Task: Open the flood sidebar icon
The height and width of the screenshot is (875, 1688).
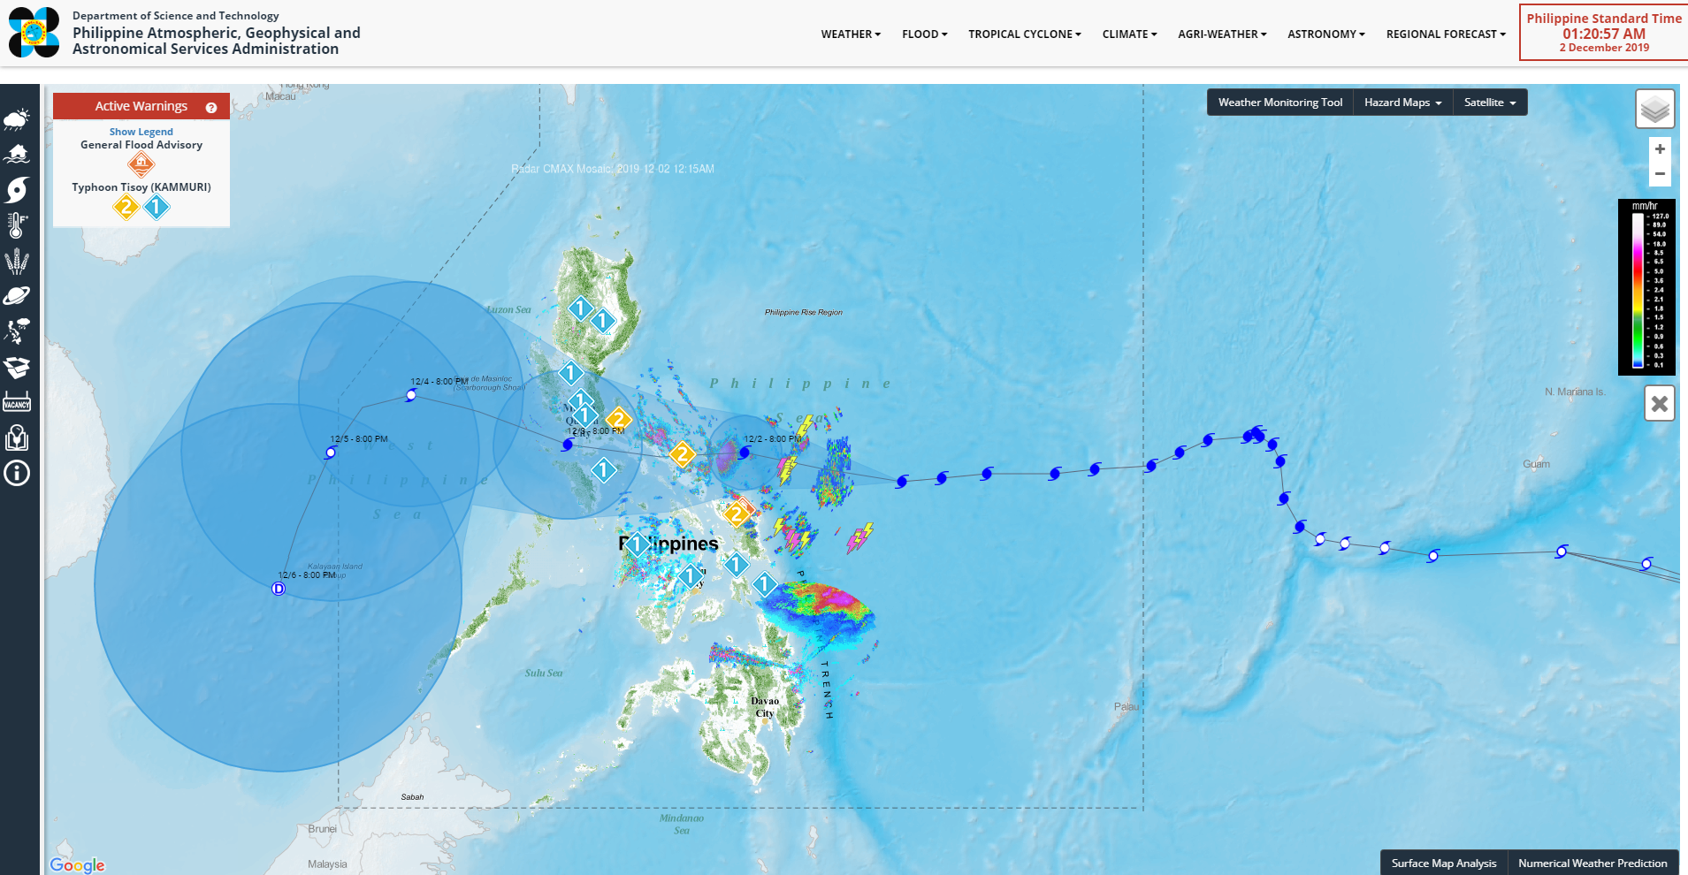Action: [17, 154]
